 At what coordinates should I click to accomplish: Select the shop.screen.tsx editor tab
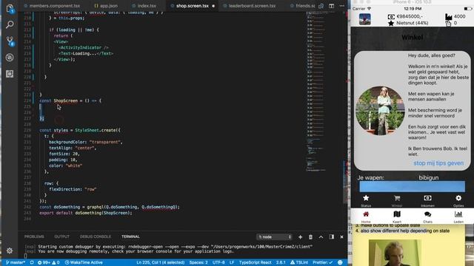pos(193,6)
